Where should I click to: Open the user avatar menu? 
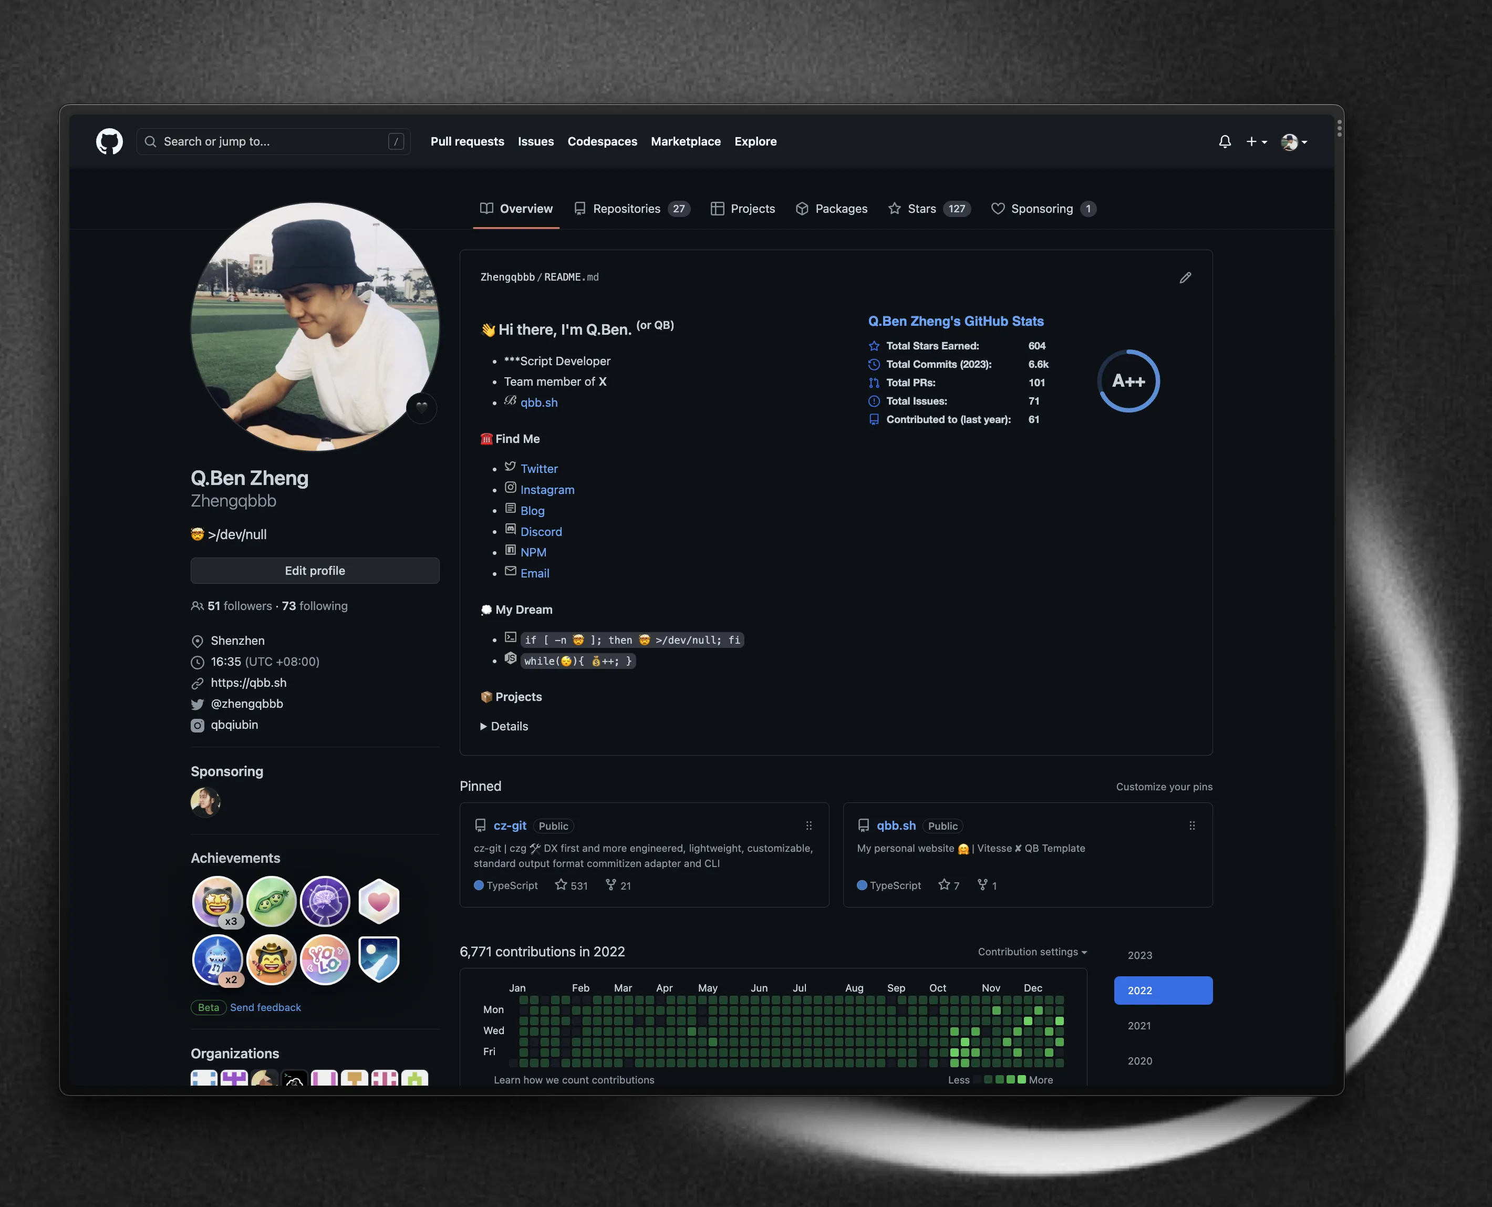(x=1294, y=142)
